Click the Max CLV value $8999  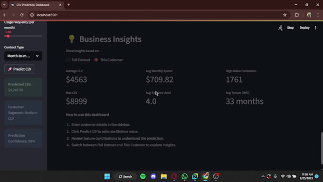coord(76,101)
